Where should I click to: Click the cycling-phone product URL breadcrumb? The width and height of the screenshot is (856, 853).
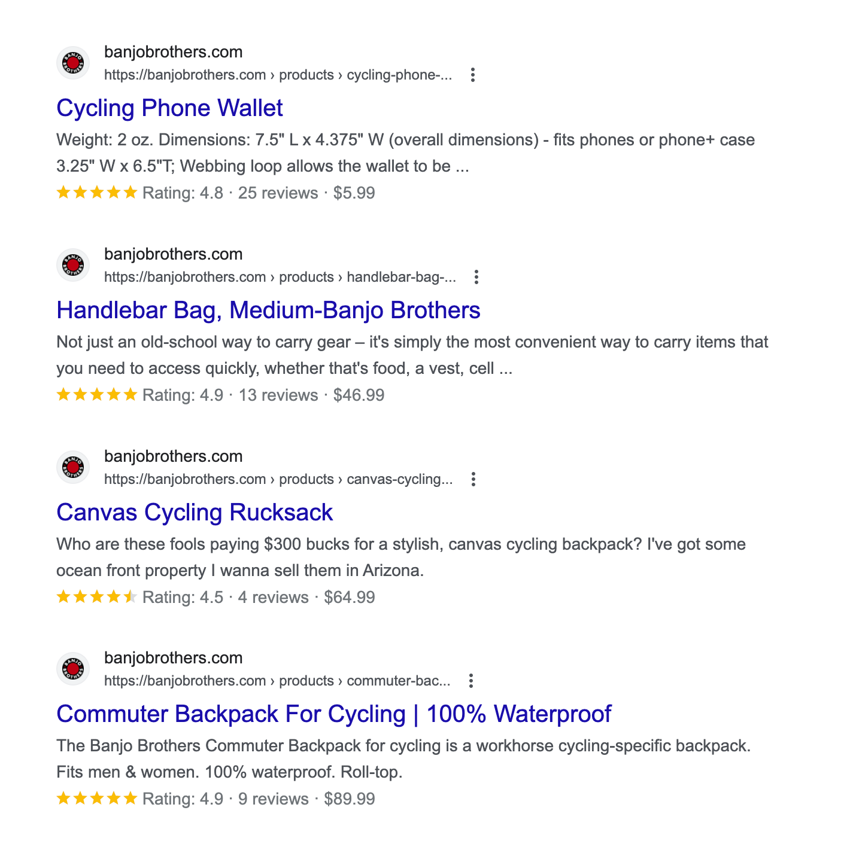[x=278, y=75]
